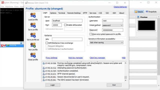Click the info icon of SSH2 session terminated entry

click(43, 80)
